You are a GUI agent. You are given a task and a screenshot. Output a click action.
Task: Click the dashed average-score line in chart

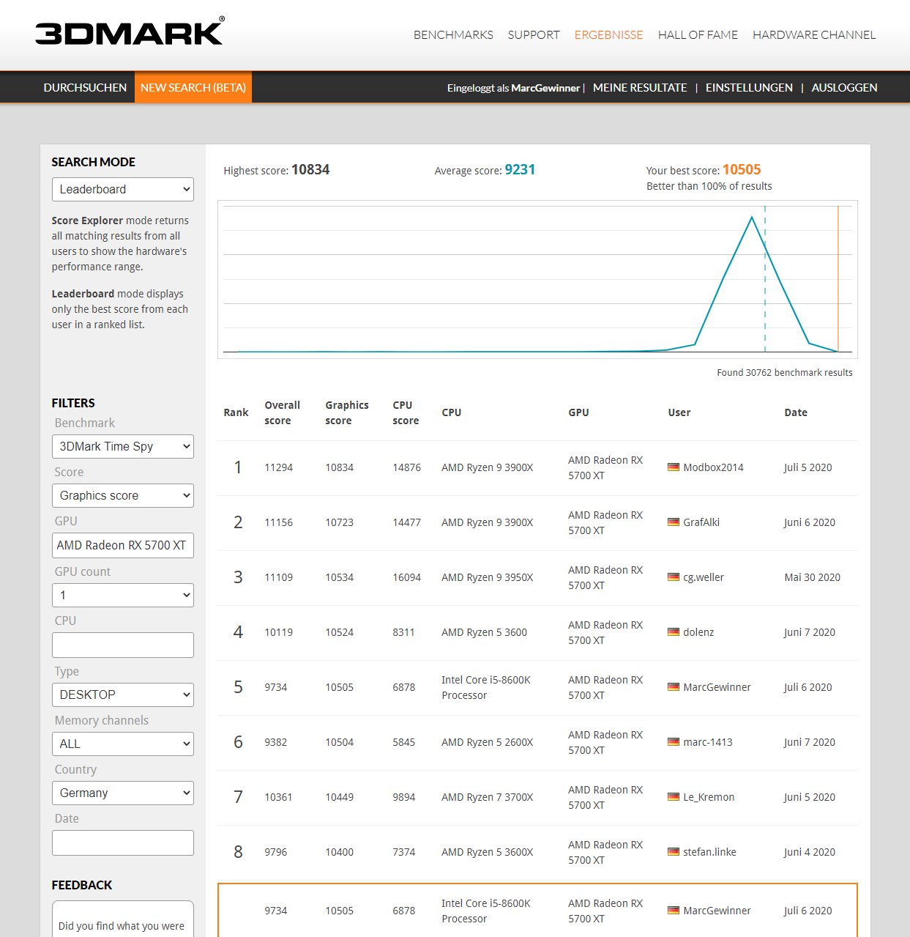pos(765,278)
